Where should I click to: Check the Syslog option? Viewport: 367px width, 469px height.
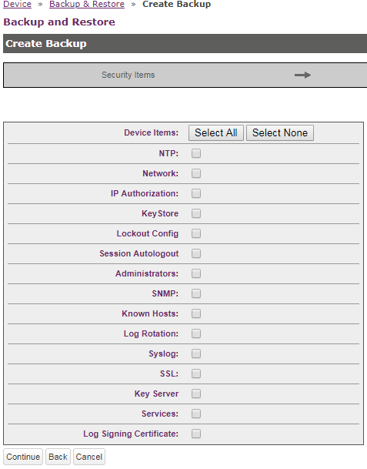pos(196,353)
